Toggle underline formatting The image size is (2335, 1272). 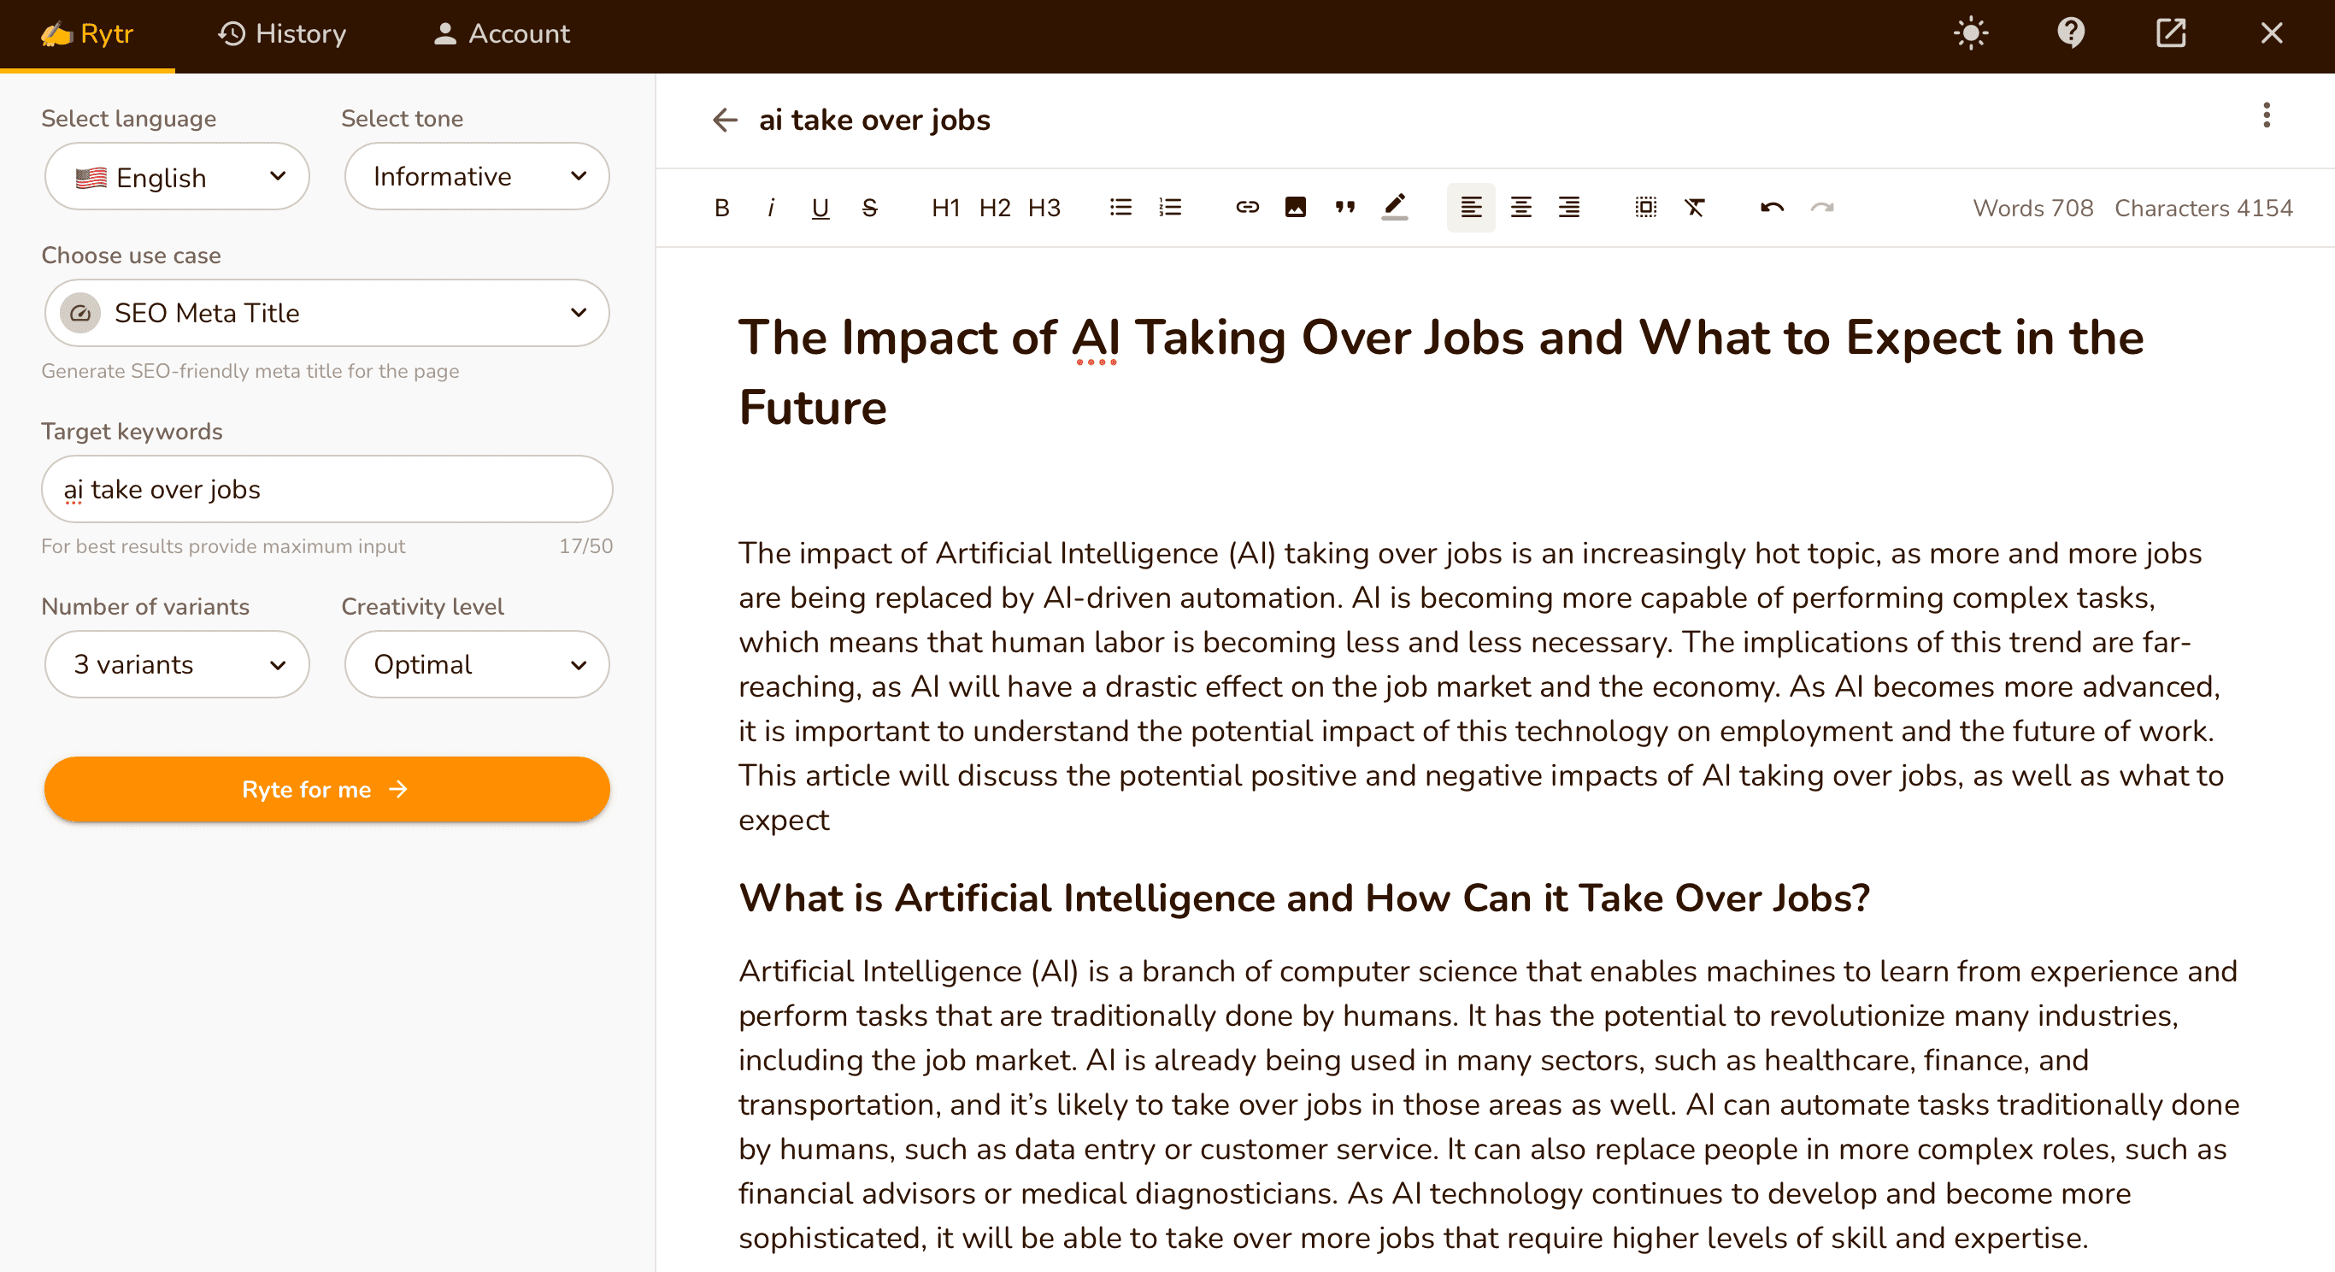click(820, 208)
